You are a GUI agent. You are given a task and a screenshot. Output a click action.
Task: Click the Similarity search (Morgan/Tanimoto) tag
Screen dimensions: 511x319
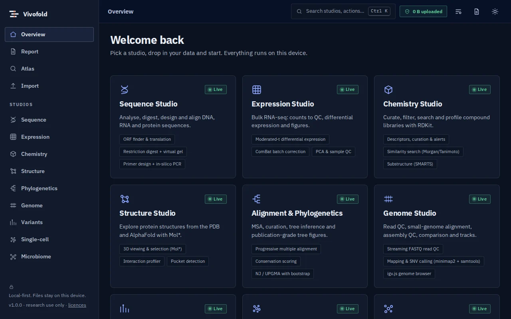tap(423, 152)
